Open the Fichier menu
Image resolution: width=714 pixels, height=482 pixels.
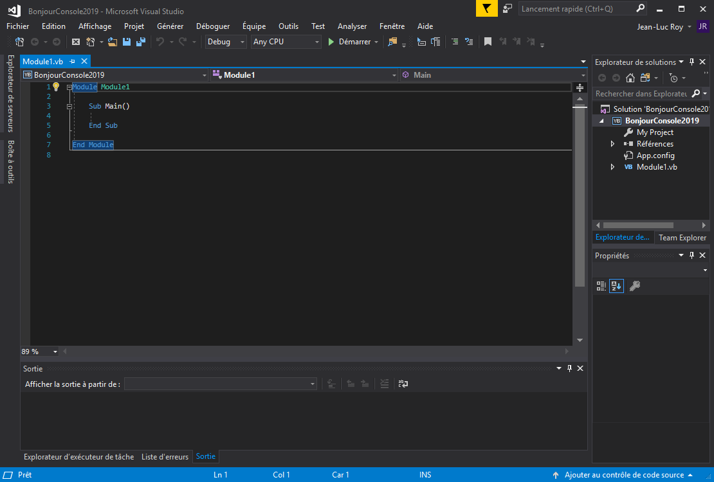18,26
